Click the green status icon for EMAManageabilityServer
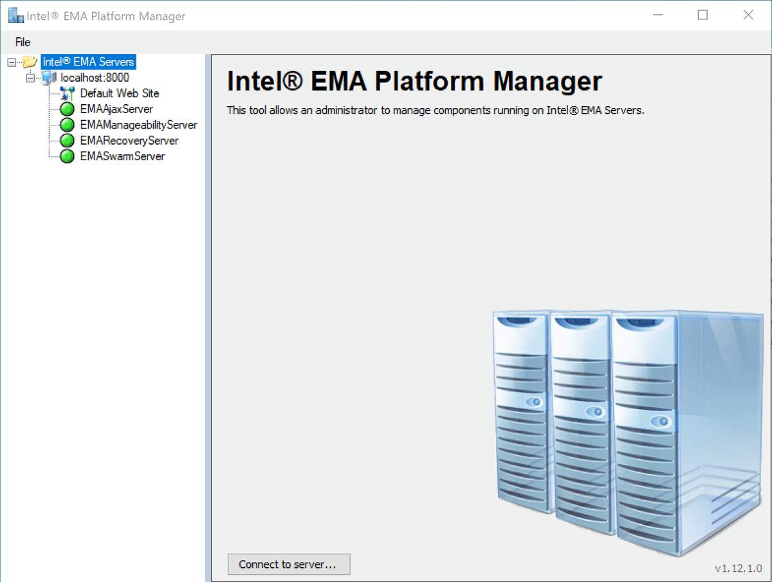The image size is (772, 582). click(x=67, y=125)
